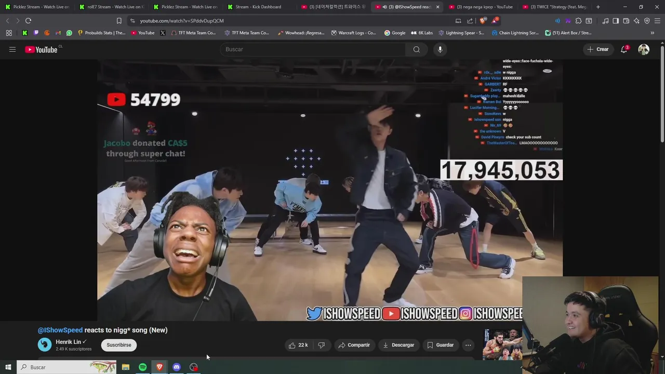
Task: Open browser extensions puzzle icon
Action: [578, 21]
